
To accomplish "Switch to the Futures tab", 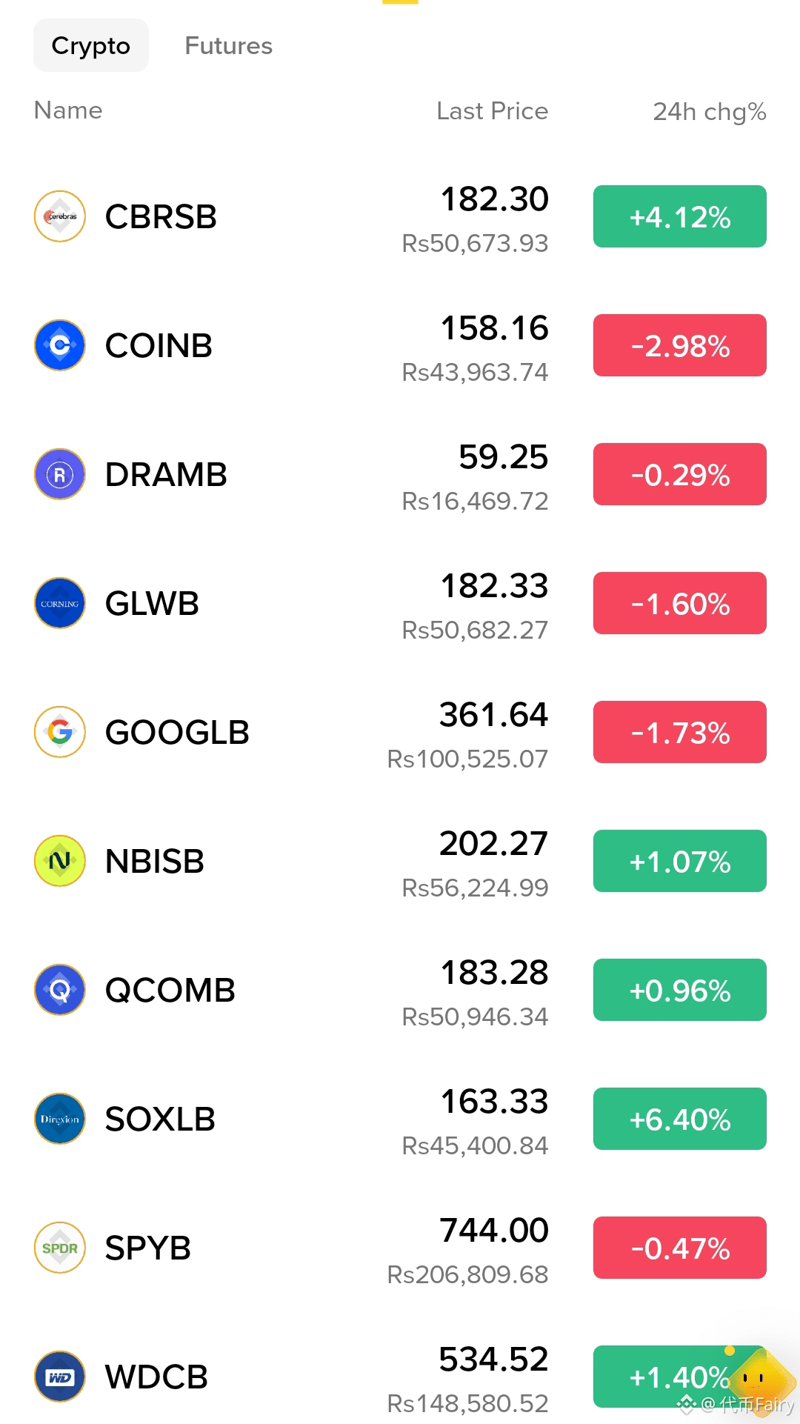I will click(x=228, y=46).
